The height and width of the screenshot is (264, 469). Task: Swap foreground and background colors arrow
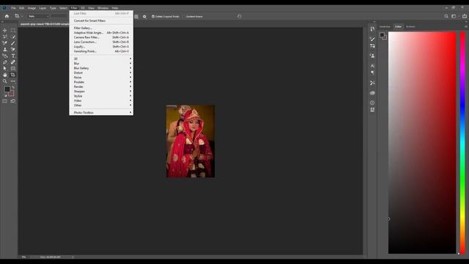click(13, 88)
